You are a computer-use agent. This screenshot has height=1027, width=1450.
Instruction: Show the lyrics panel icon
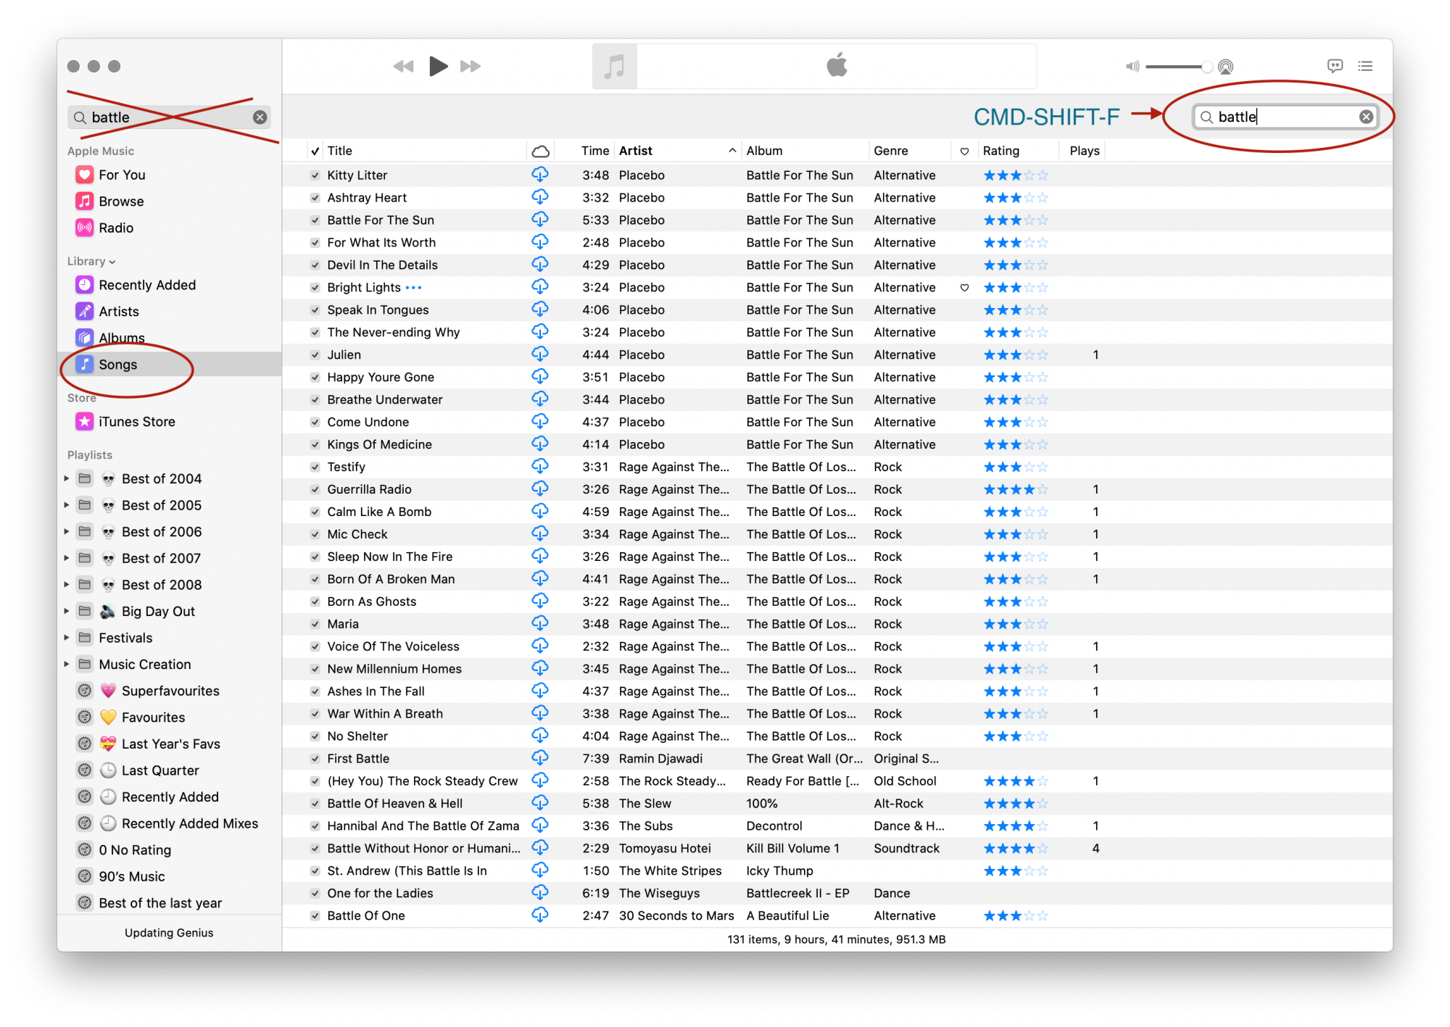coord(1335,66)
